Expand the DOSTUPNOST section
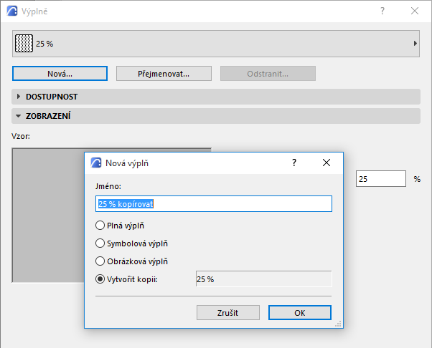The height and width of the screenshot is (348, 432). (x=19, y=97)
